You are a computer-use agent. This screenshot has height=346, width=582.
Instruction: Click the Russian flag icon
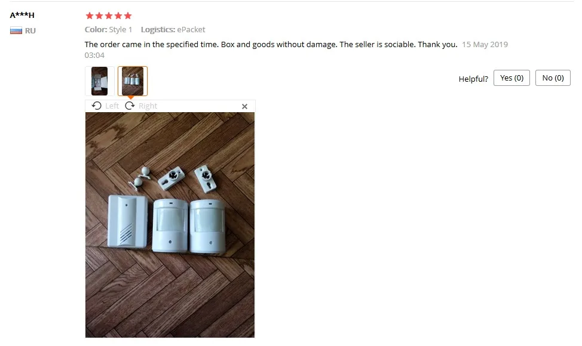click(x=16, y=31)
